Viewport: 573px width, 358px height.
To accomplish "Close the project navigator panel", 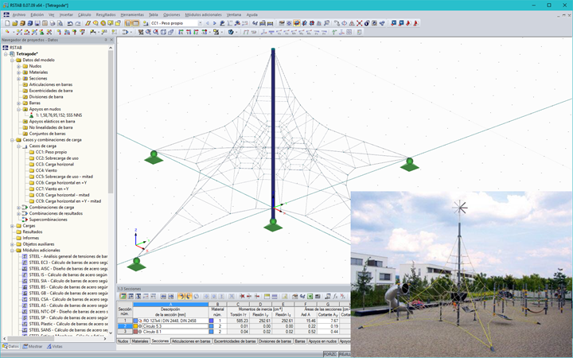I will [112, 40].
